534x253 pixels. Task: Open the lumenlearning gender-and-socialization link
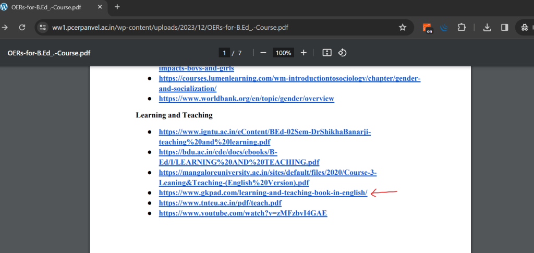(x=289, y=83)
